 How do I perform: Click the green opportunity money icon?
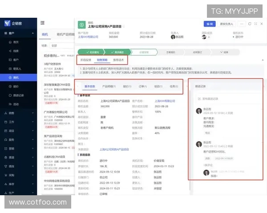click(82, 25)
